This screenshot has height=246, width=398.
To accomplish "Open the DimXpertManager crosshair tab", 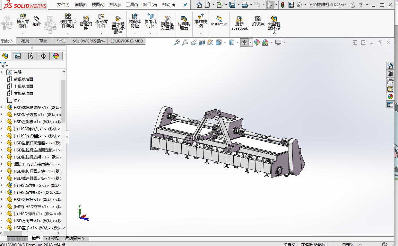I will tap(43, 56).
